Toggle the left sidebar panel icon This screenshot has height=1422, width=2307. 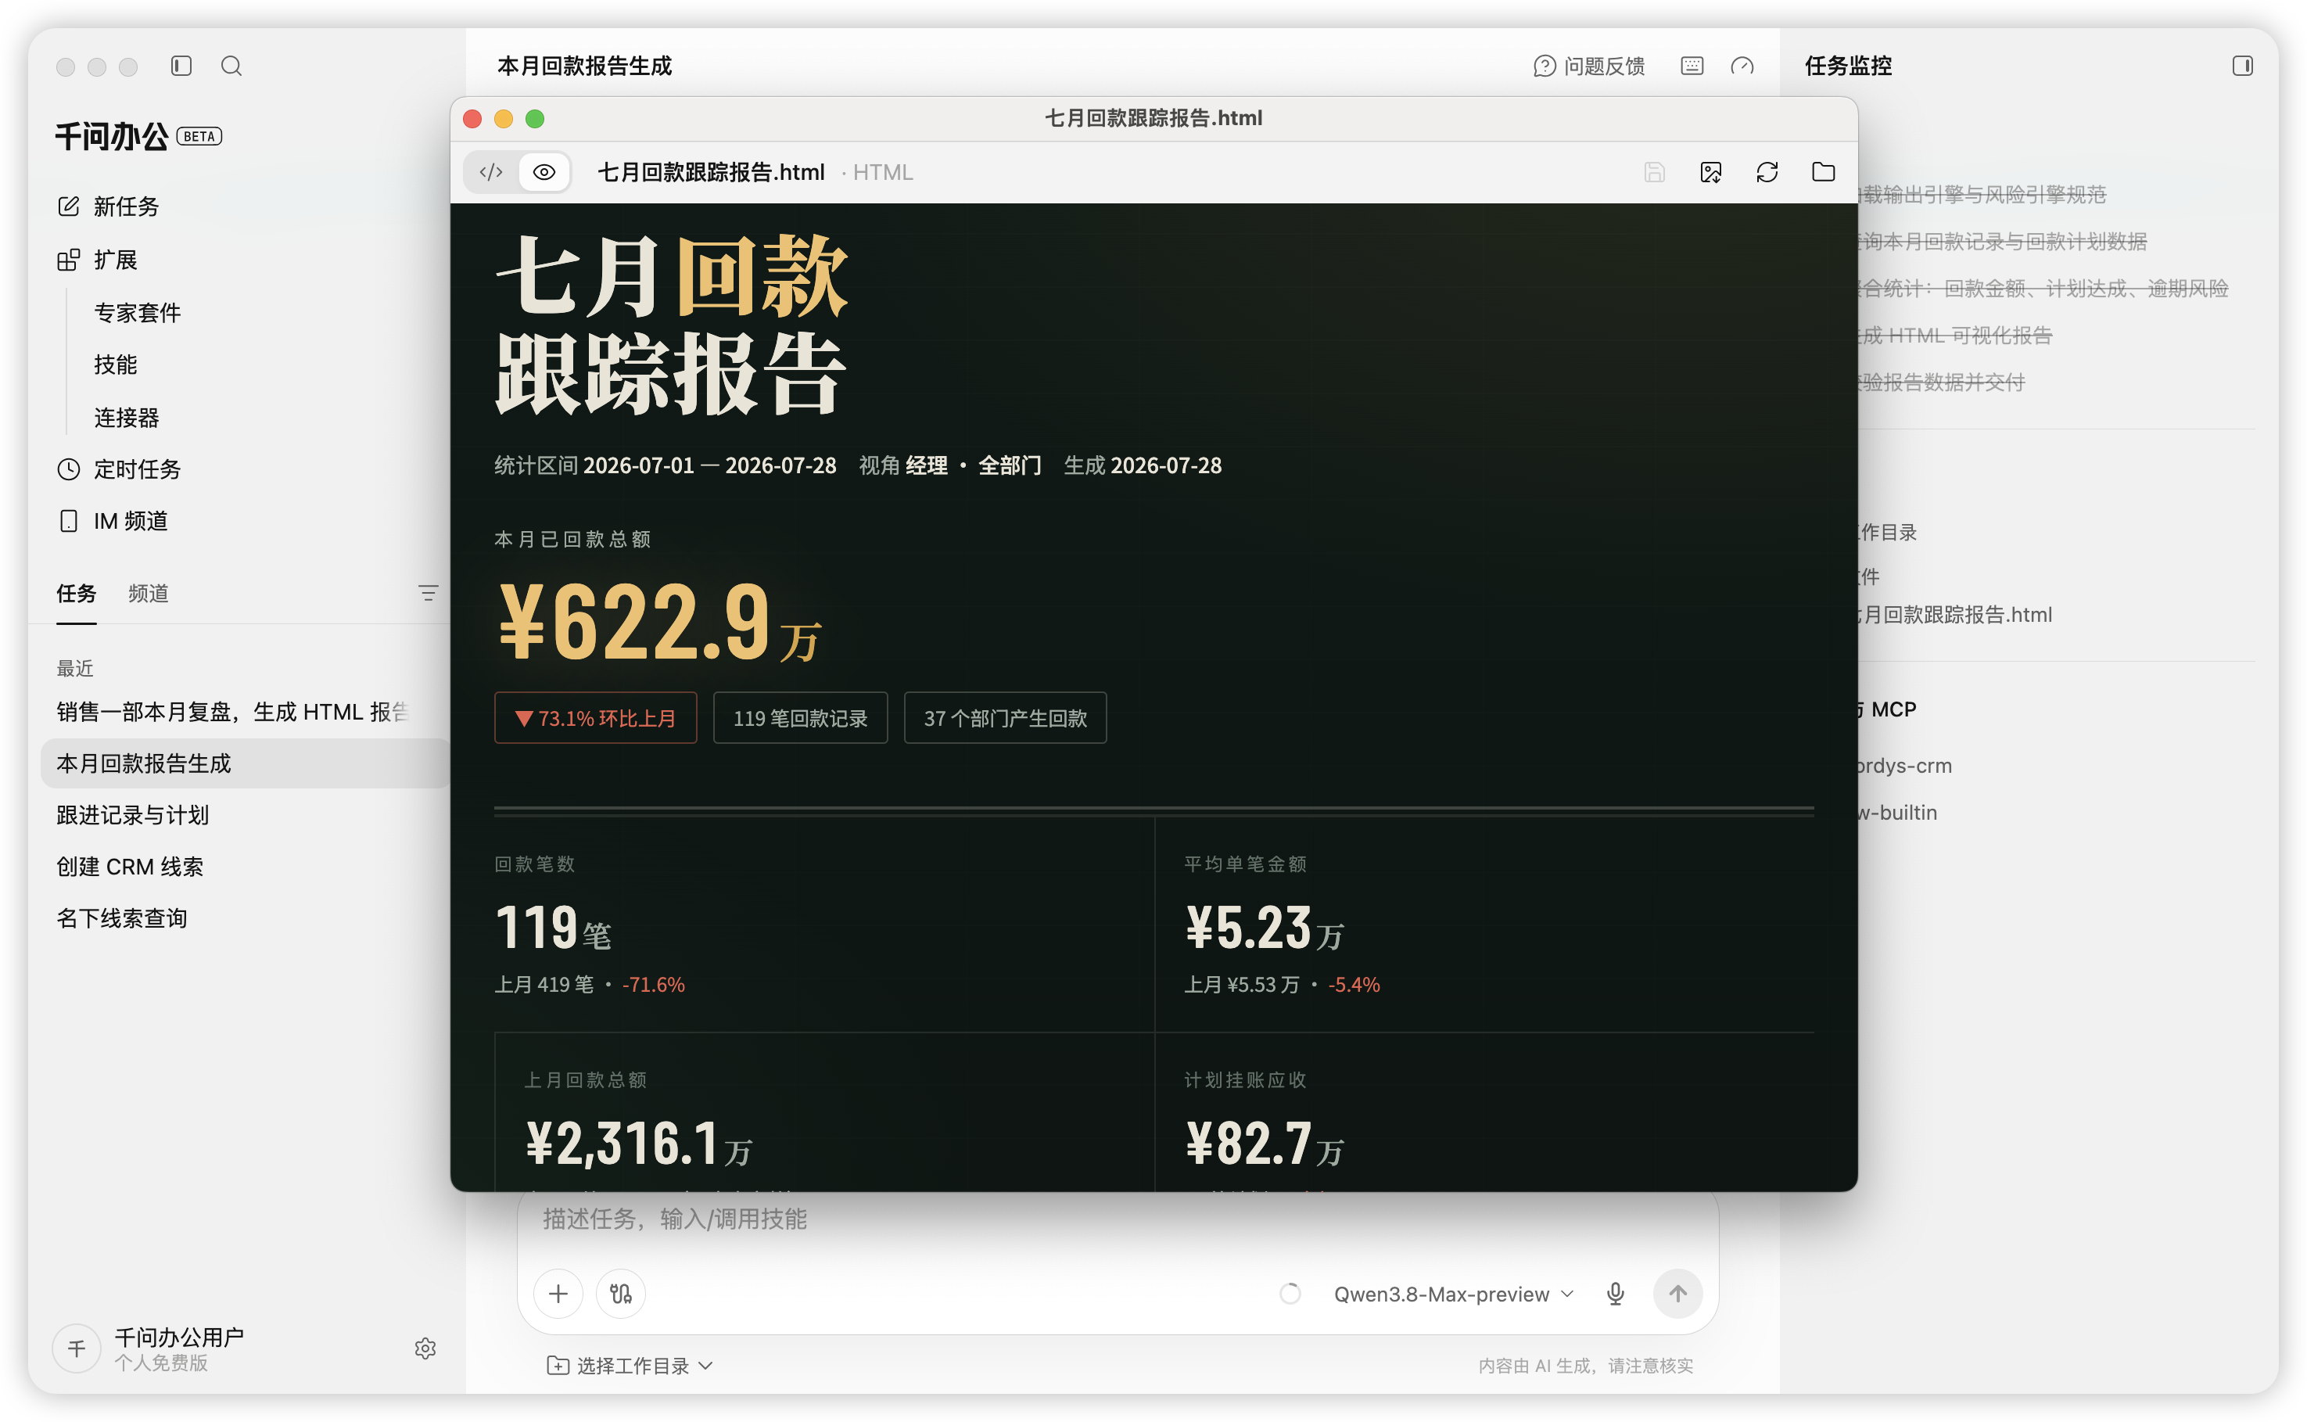click(x=181, y=66)
